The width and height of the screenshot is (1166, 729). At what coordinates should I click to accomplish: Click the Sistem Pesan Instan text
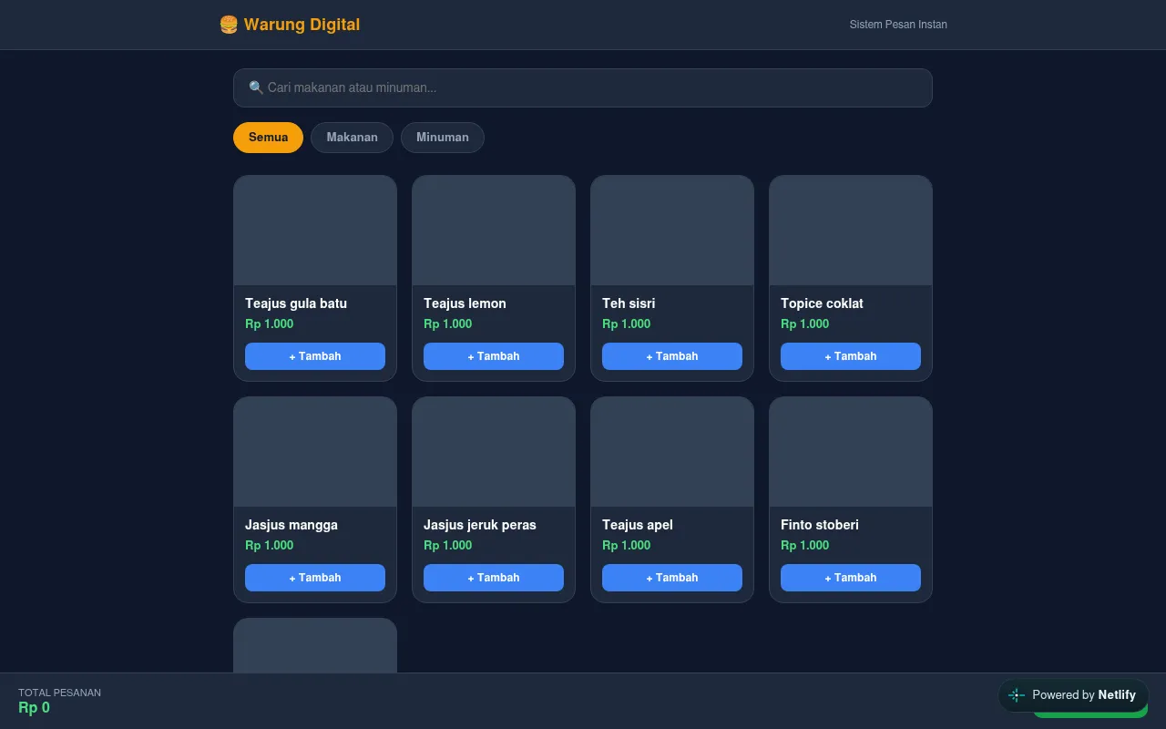click(x=898, y=25)
